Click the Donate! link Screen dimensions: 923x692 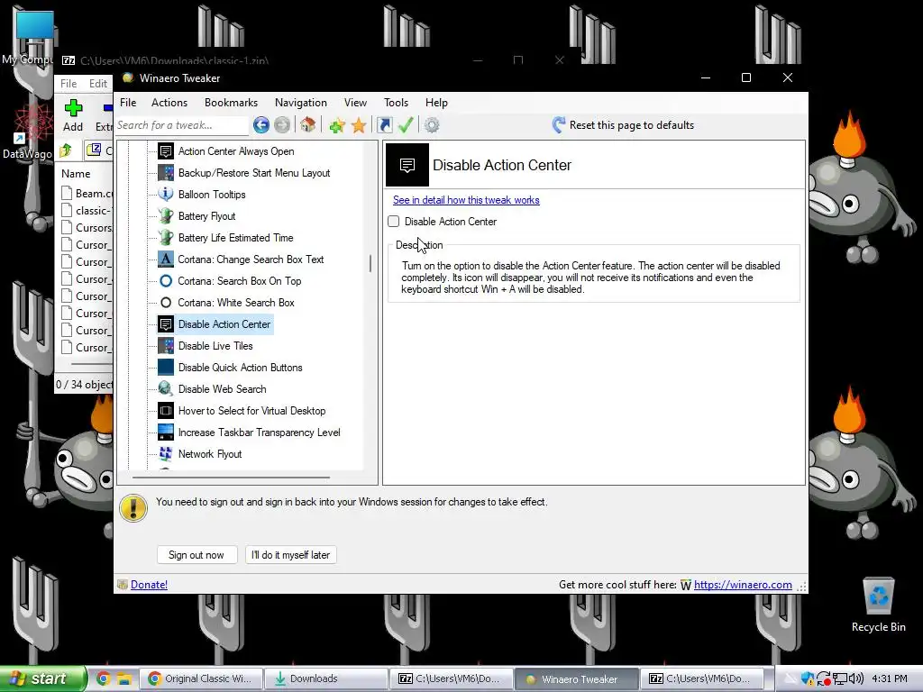point(149,584)
